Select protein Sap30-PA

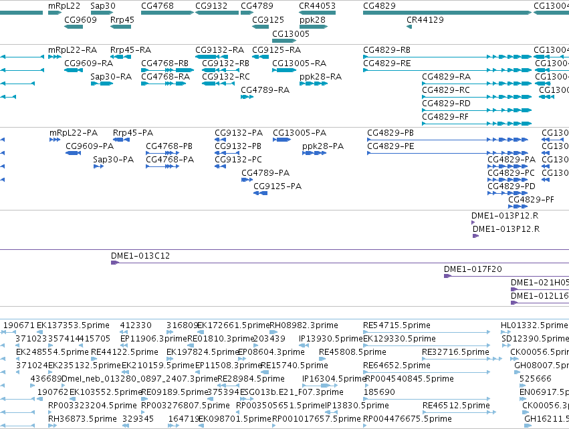[x=98, y=166]
